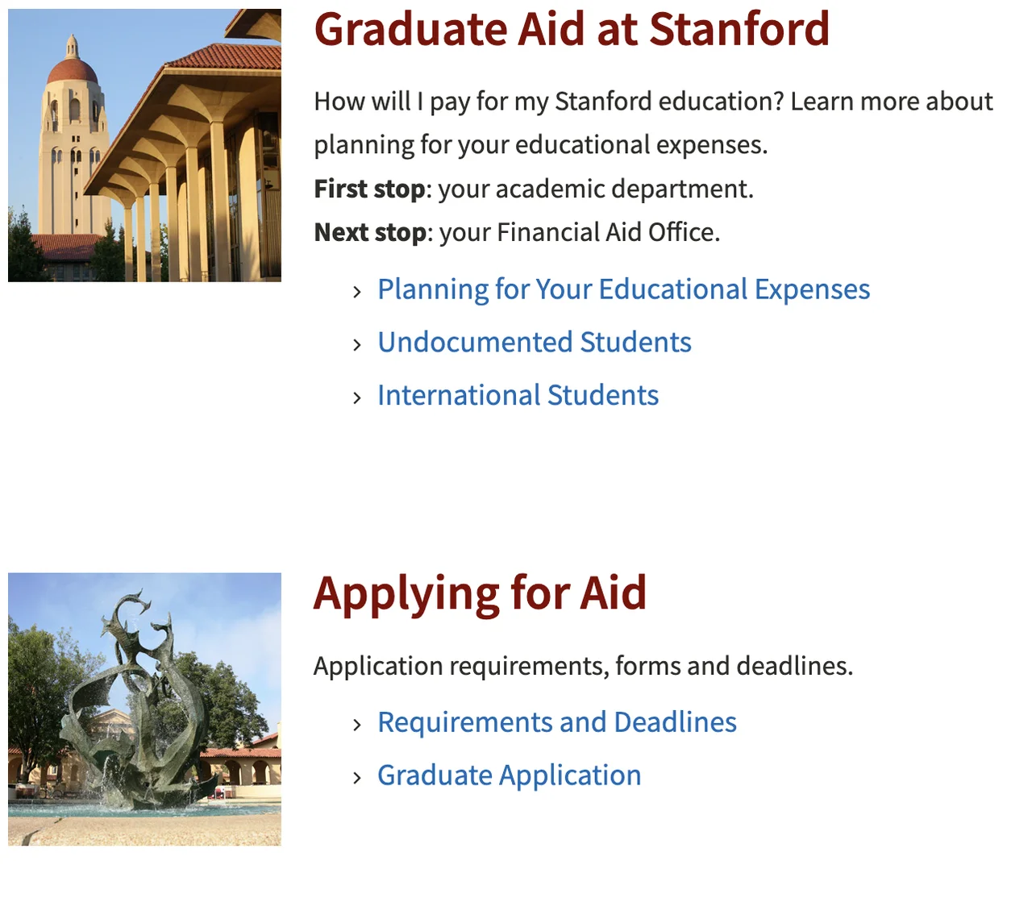
Task: Go to the International Students page
Action: click(x=518, y=396)
